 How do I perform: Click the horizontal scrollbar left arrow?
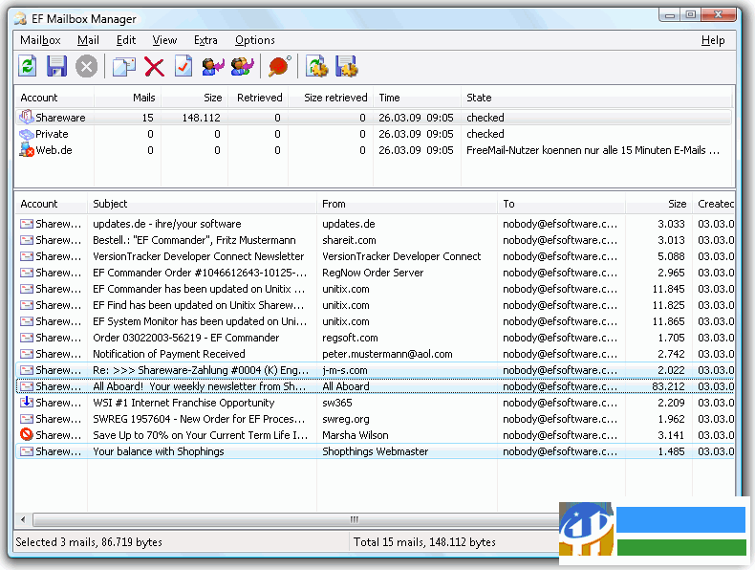click(x=23, y=519)
